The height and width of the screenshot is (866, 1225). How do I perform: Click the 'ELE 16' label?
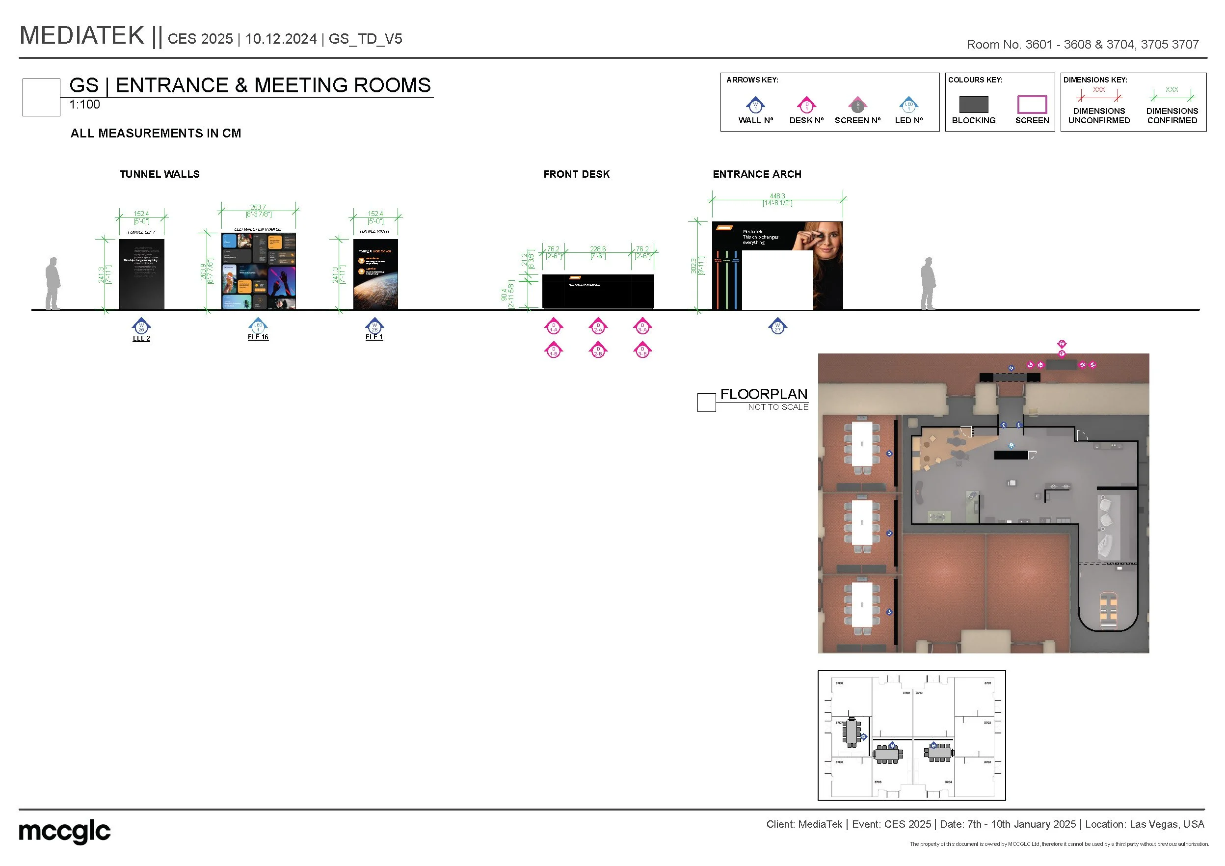pos(258,337)
